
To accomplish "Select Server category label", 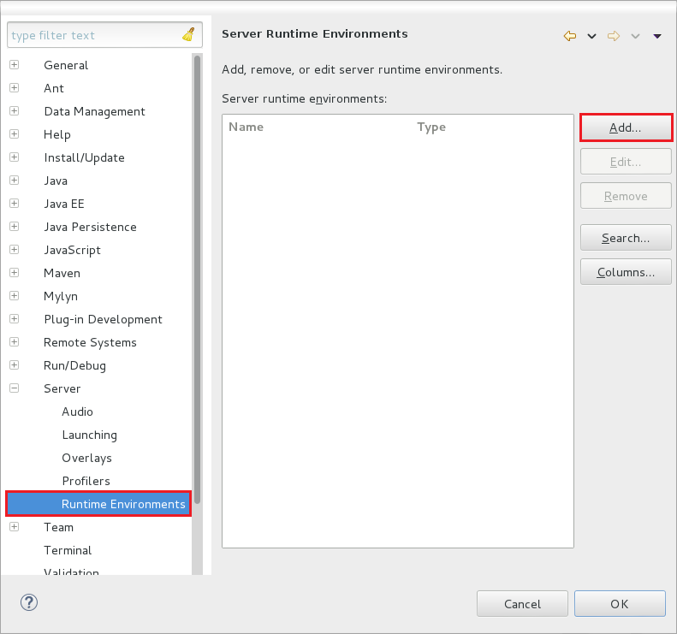I will click(62, 388).
